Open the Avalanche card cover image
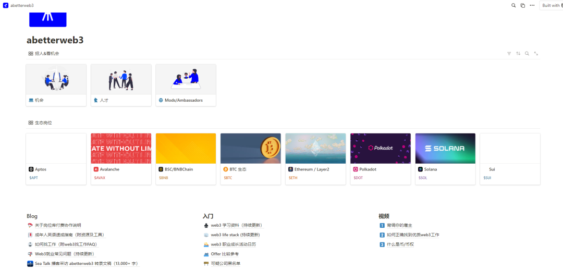 pyautogui.click(x=121, y=148)
